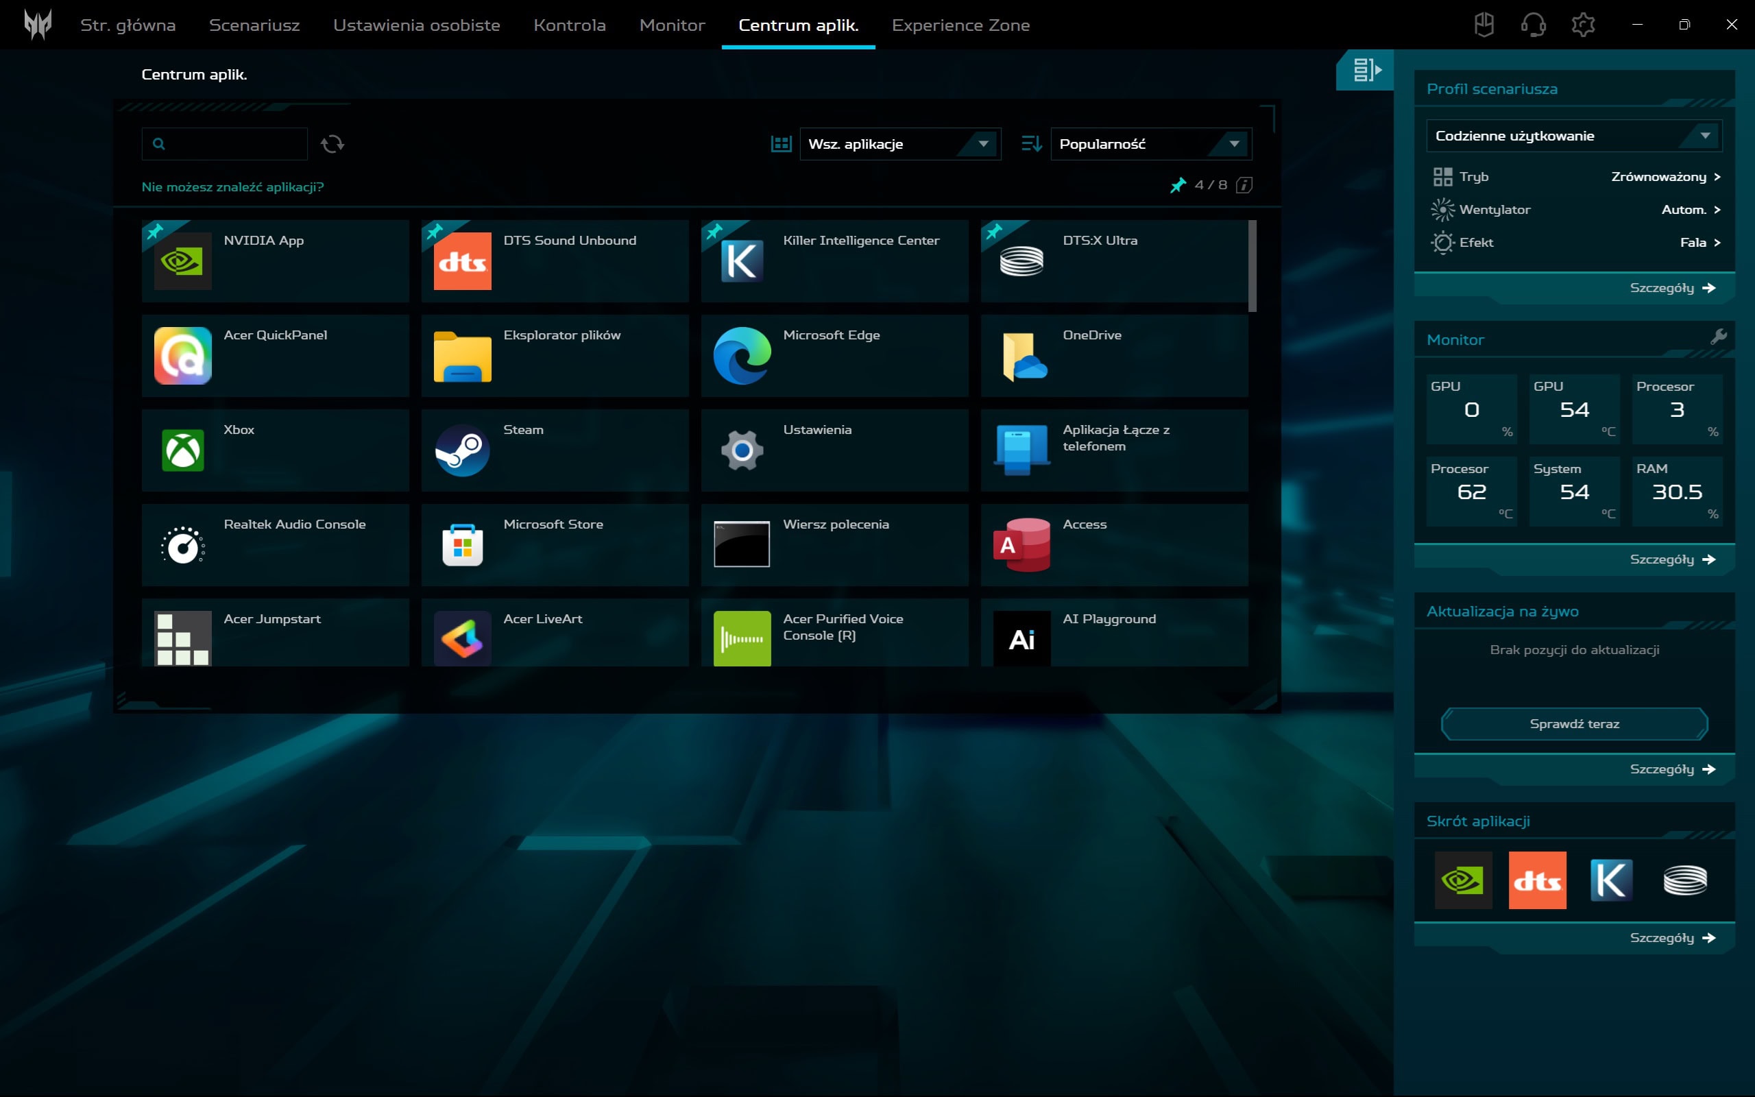This screenshot has height=1097, width=1755.
Task: Open settings gear in title bar
Action: (1582, 25)
